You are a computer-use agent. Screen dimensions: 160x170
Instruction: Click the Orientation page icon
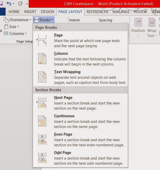(6, 20)
